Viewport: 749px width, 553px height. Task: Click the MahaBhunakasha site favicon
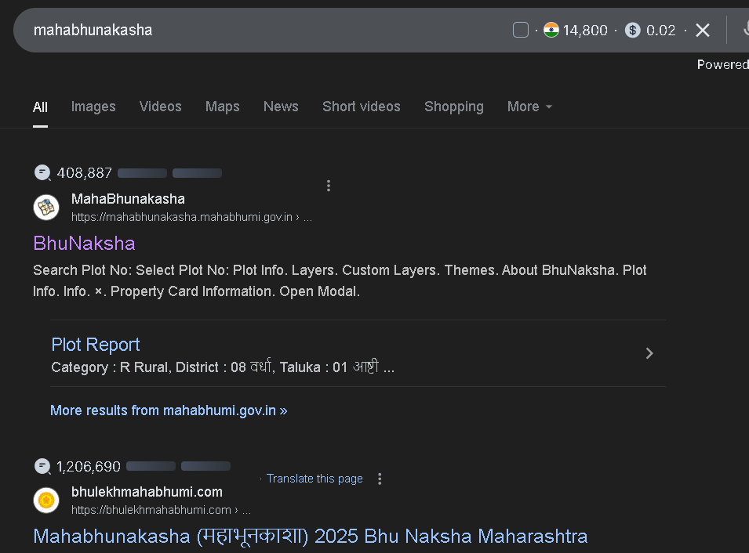pyautogui.click(x=46, y=208)
